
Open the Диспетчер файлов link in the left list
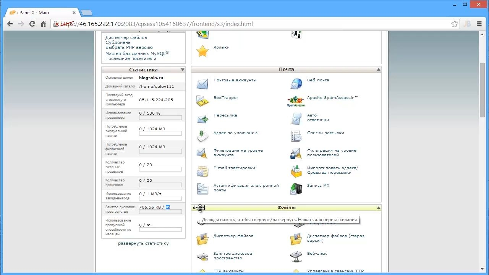point(126,37)
